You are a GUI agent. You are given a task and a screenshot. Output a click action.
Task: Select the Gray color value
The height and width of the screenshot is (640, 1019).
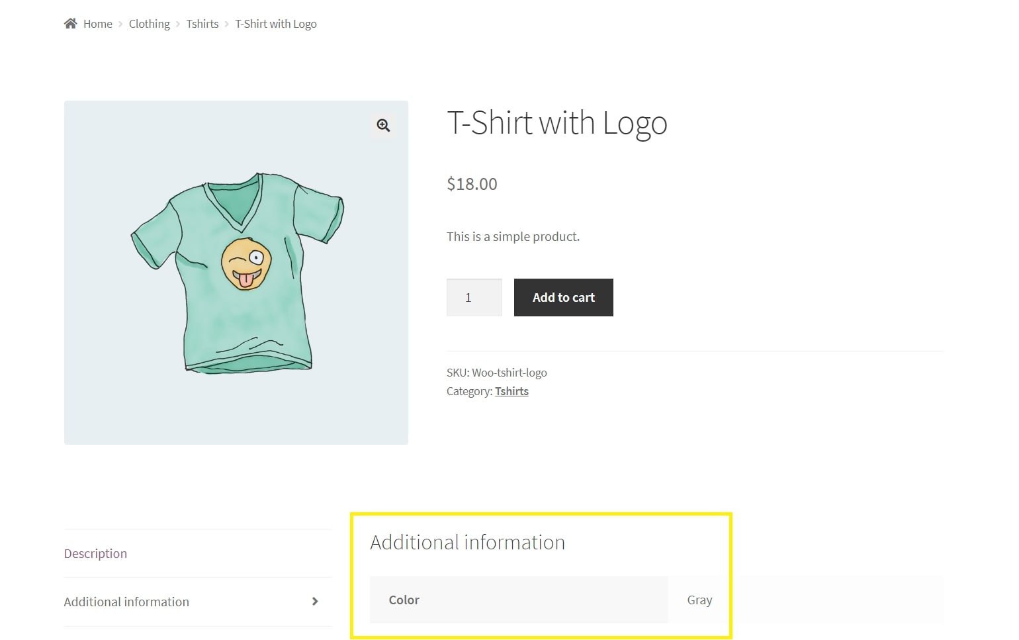[x=699, y=600]
